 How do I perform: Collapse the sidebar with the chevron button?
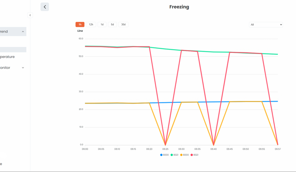click(30, 15)
